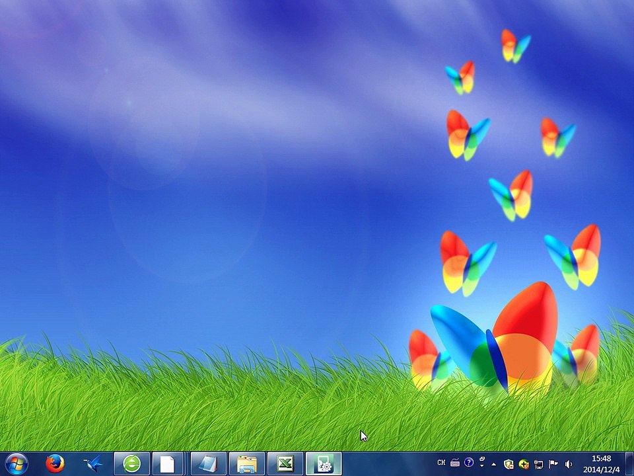Open the network connection tray icon
Viewport: 634px width, 476px height.
coord(539,464)
